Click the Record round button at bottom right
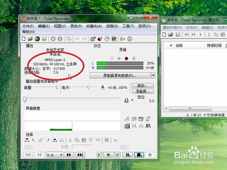Screen dimensions: 227x170 click(150, 155)
